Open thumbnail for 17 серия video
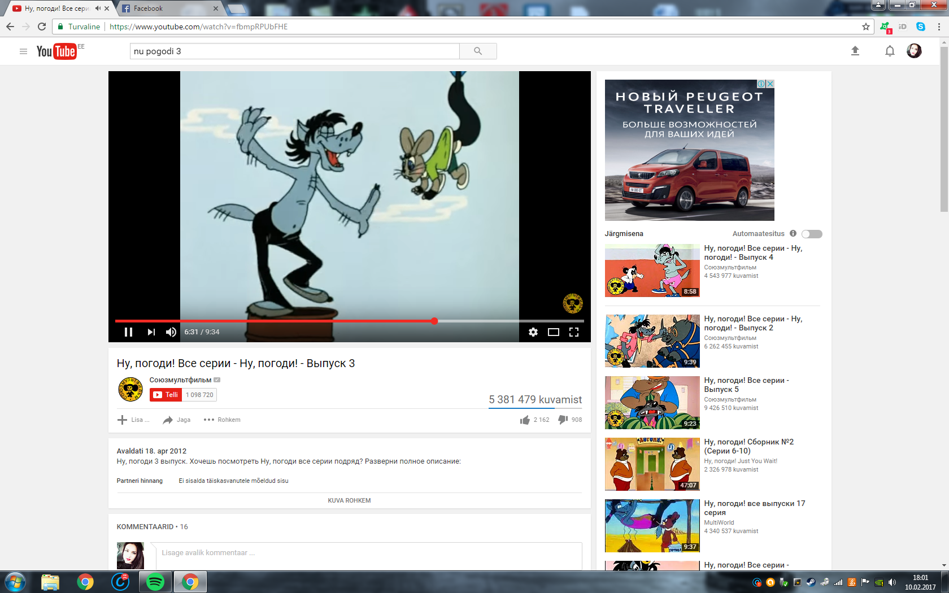 [x=652, y=526]
